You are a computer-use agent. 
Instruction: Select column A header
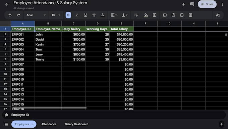point(23,24)
